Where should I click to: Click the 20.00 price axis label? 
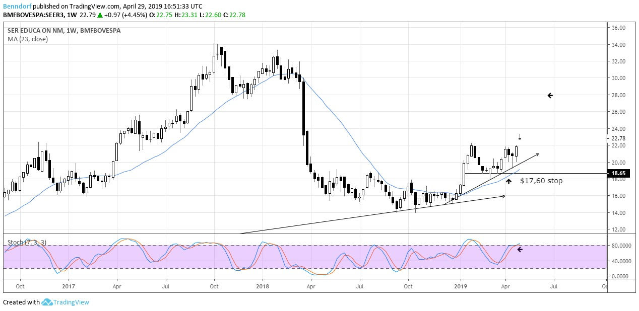tap(619, 163)
